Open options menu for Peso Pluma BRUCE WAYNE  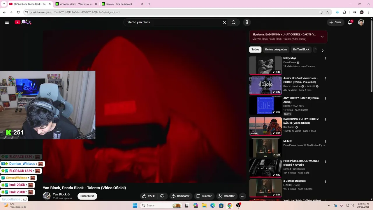point(326,161)
